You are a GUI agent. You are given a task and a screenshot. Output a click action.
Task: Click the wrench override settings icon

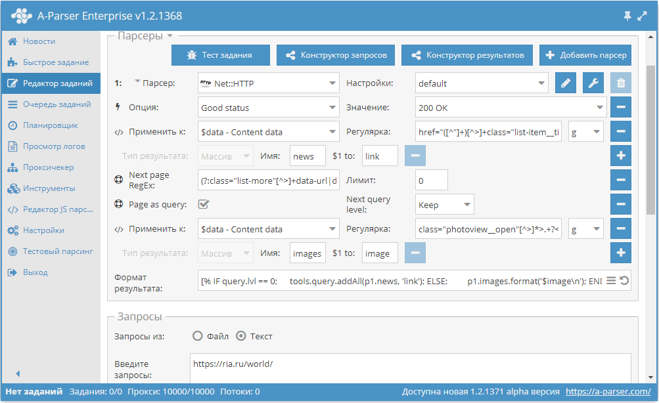pyautogui.click(x=593, y=83)
